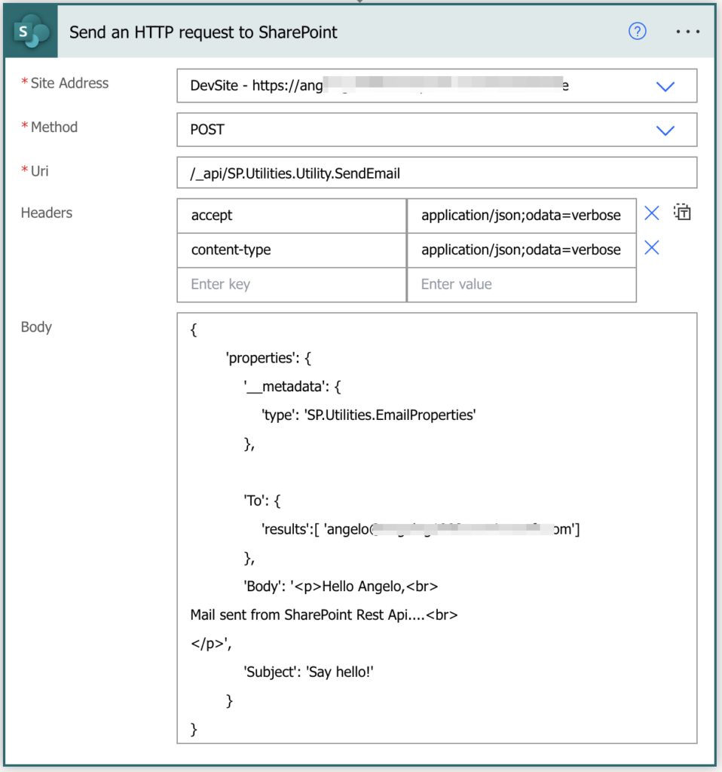
Task: Click the 'properties' line in Body
Action: point(269,358)
